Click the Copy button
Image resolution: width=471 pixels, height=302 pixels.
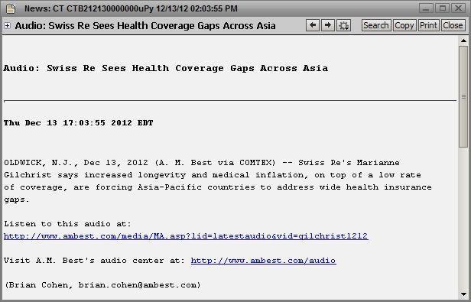pyautogui.click(x=404, y=25)
